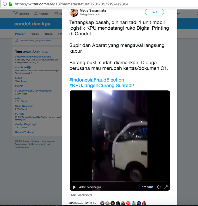Open the #IndonesiaFraudElection hashtag
This screenshot has height=206, width=198.
97,80
